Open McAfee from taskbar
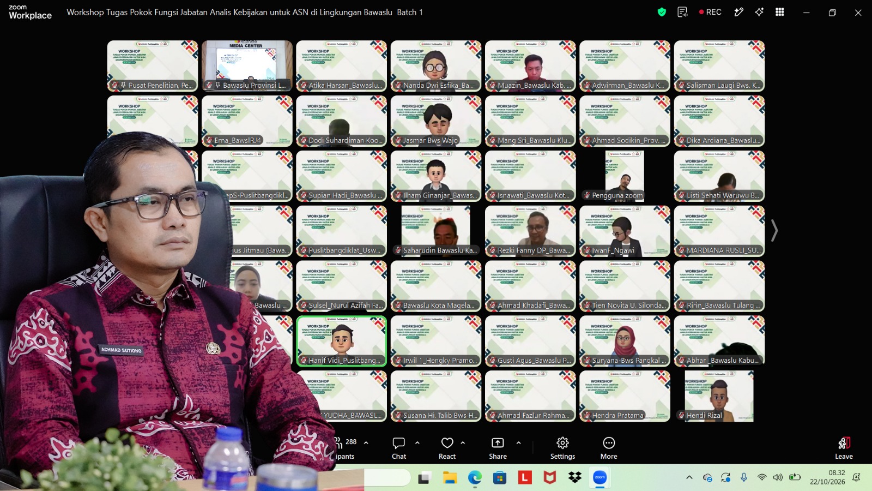872x491 pixels. [x=550, y=478]
